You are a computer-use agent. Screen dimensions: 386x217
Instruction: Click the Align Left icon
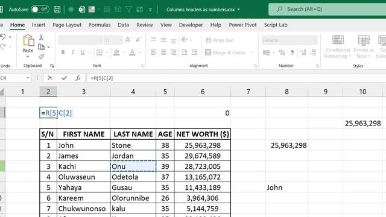coord(154,52)
